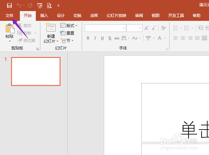Image resolution: width=209 pixels, height=155 pixels.
Task: Toggle center text alignment
Action: [x=183, y=38]
